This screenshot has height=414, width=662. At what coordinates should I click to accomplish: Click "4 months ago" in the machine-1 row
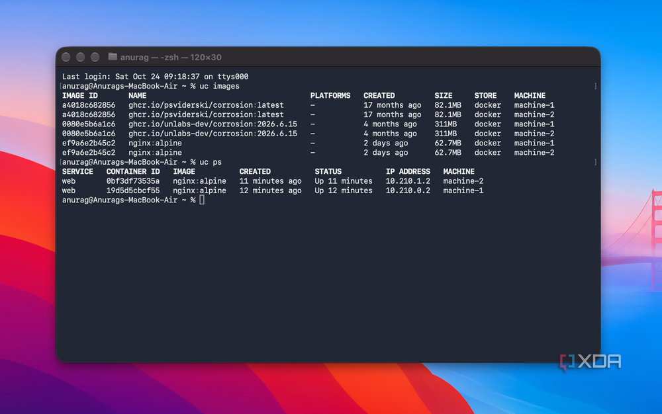pos(390,124)
